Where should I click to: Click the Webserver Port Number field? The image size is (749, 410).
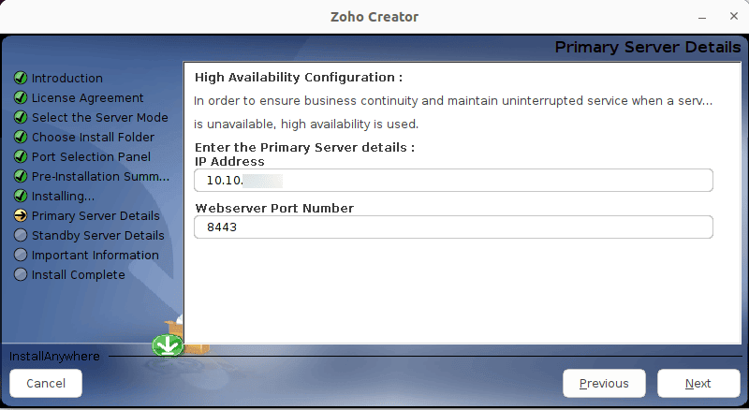point(453,227)
